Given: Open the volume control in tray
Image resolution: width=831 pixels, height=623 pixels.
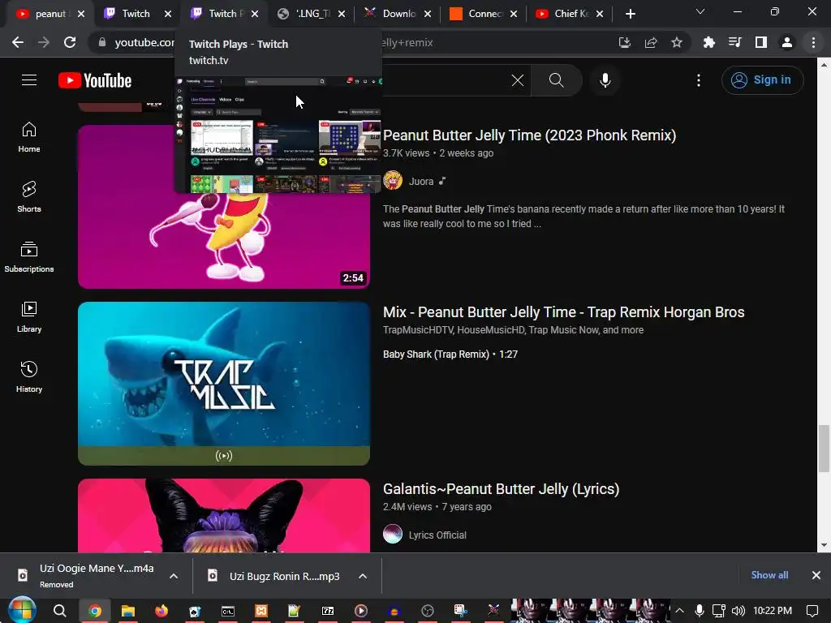Looking at the screenshot, I should coord(738,611).
